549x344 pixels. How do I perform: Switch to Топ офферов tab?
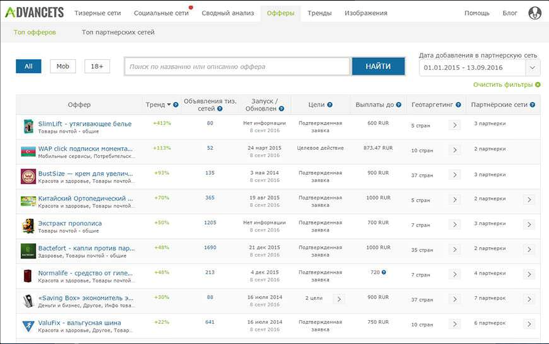35,32
